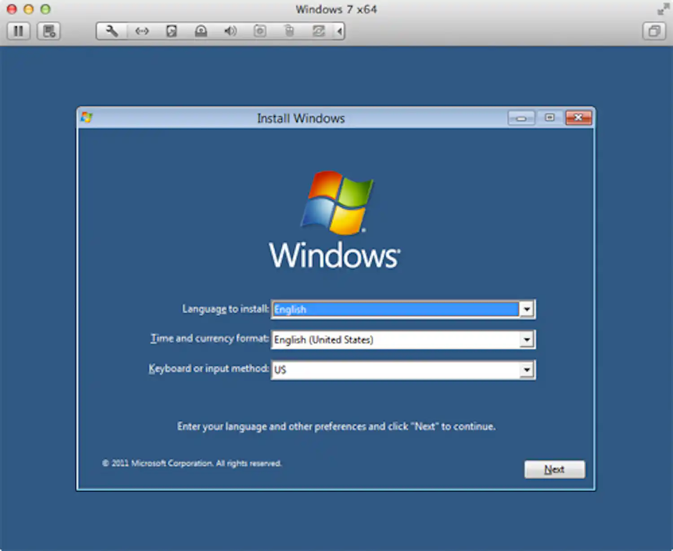Click the 'Install Windows' title bar
Viewport: 673px width, 551px height.
pos(301,118)
